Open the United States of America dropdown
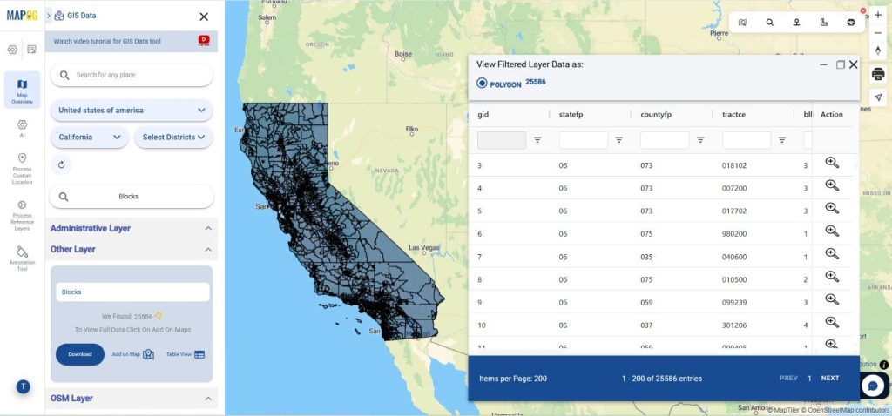The height and width of the screenshot is (416, 892). click(x=132, y=111)
